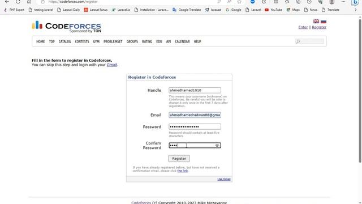Open the Edge settings and more menu
Screen dimensions: 362x204
coord(343,2)
